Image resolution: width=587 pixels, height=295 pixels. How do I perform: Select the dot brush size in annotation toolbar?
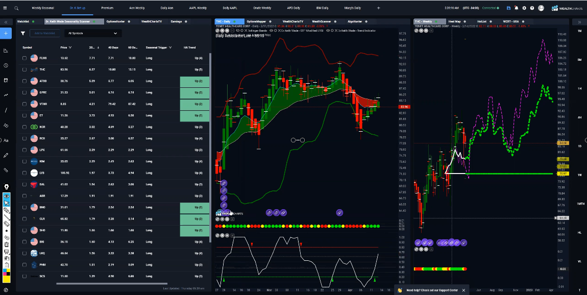pos(6,231)
